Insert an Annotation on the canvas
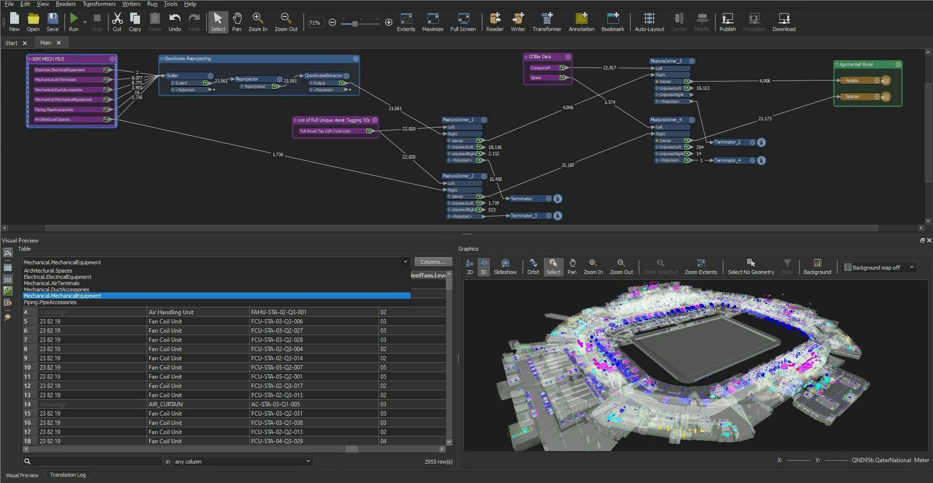 [x=581, y=22]
